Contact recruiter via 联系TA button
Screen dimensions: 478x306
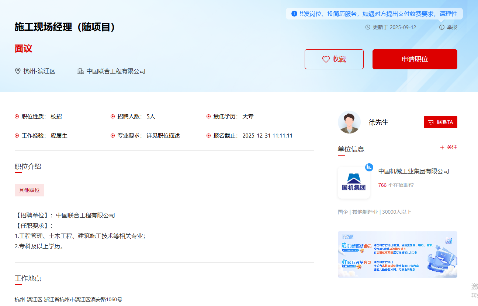(440, 122)
